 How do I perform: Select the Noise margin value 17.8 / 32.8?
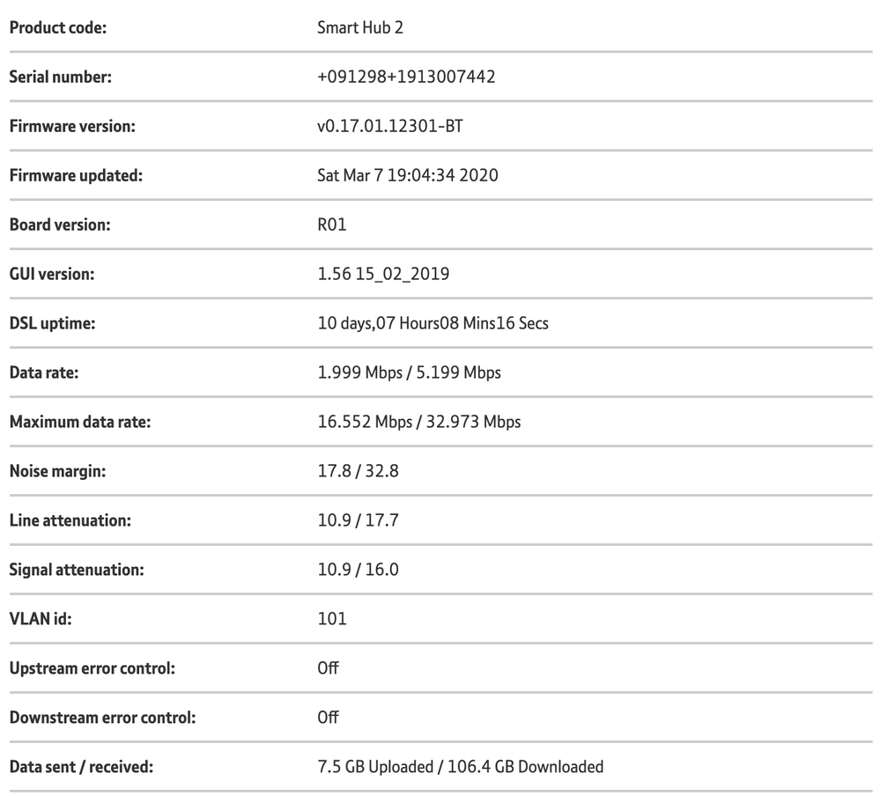[358, 471]
